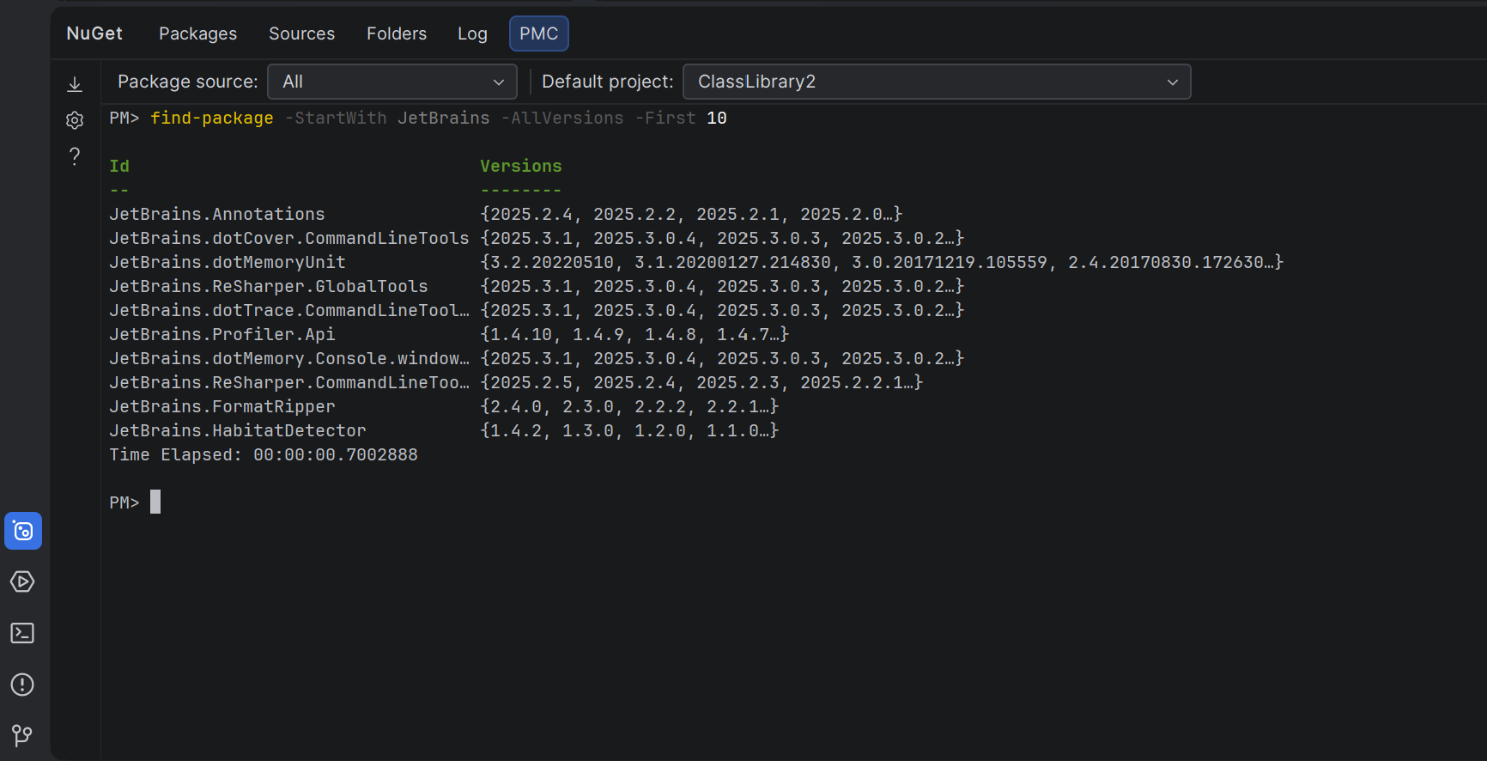The image size is (1487, 761).
Task: Switch to the Sources tab
Action: [301, 33]
